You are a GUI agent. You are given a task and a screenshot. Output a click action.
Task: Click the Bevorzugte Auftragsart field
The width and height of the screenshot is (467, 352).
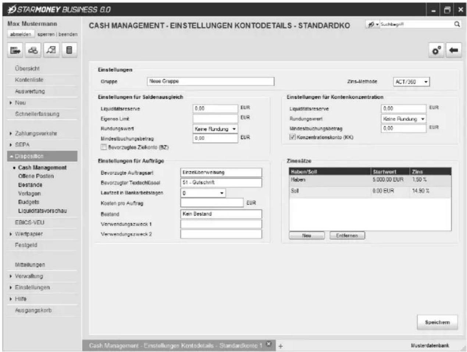point(221,172)
